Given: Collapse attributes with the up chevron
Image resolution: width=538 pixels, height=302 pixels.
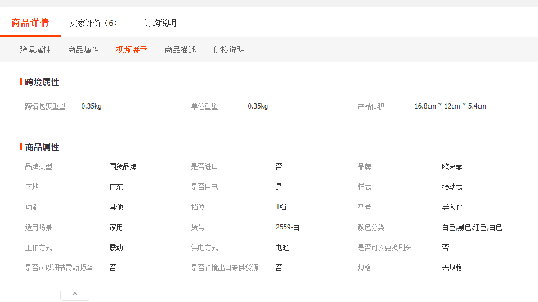Looking at the screenshot, I should click(x=75, y=294).
